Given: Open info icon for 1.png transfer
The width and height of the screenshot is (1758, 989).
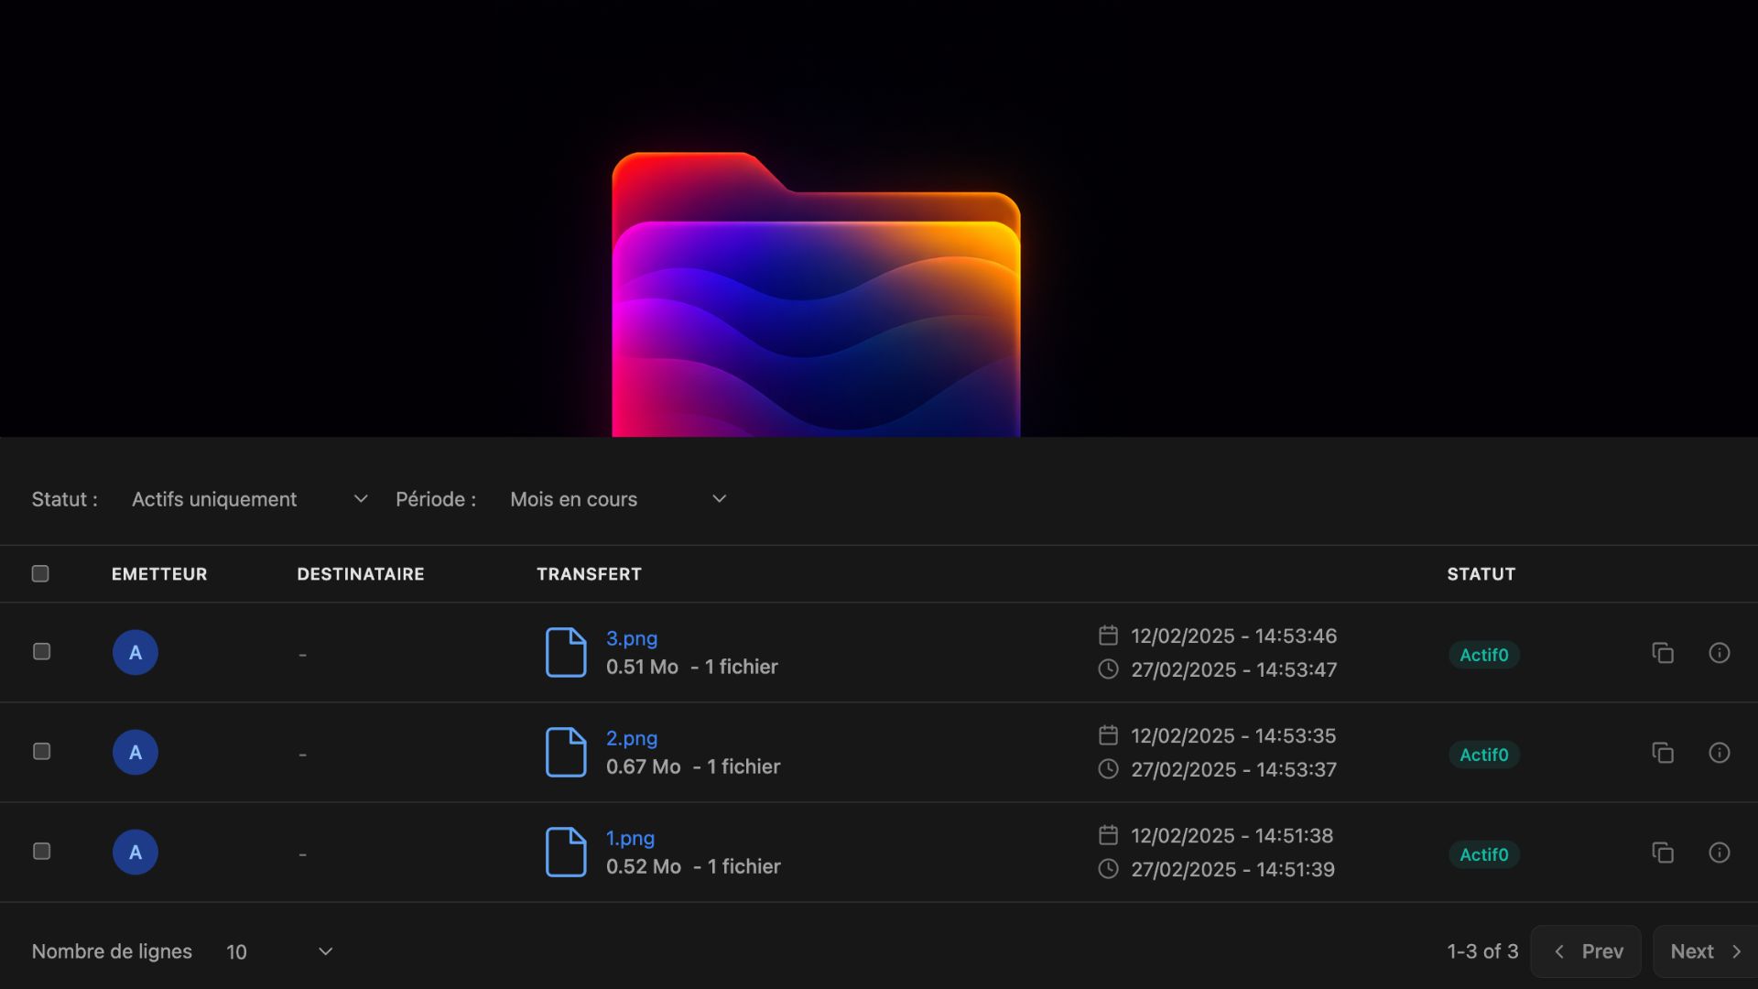Looking at the screenshot, I should point(1719,853).
